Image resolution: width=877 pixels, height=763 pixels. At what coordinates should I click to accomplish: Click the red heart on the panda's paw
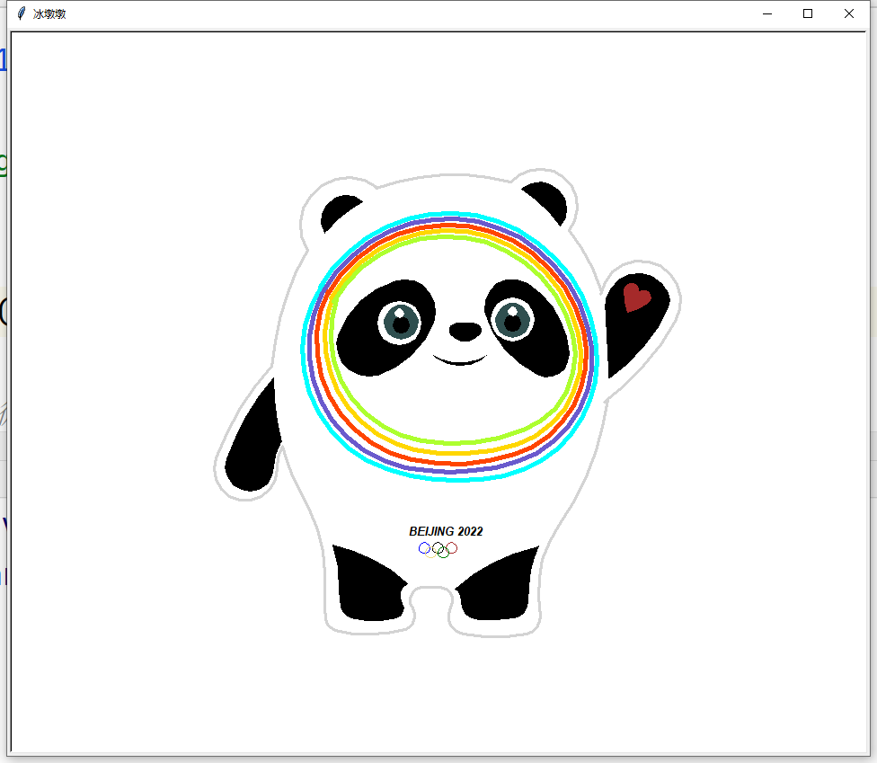point(636,297)
